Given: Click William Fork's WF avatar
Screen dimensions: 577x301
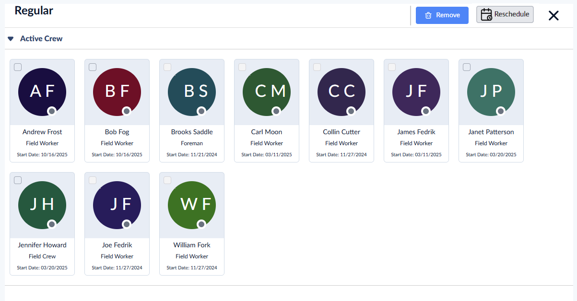Looking at the screenshot, I should point(192,205).
